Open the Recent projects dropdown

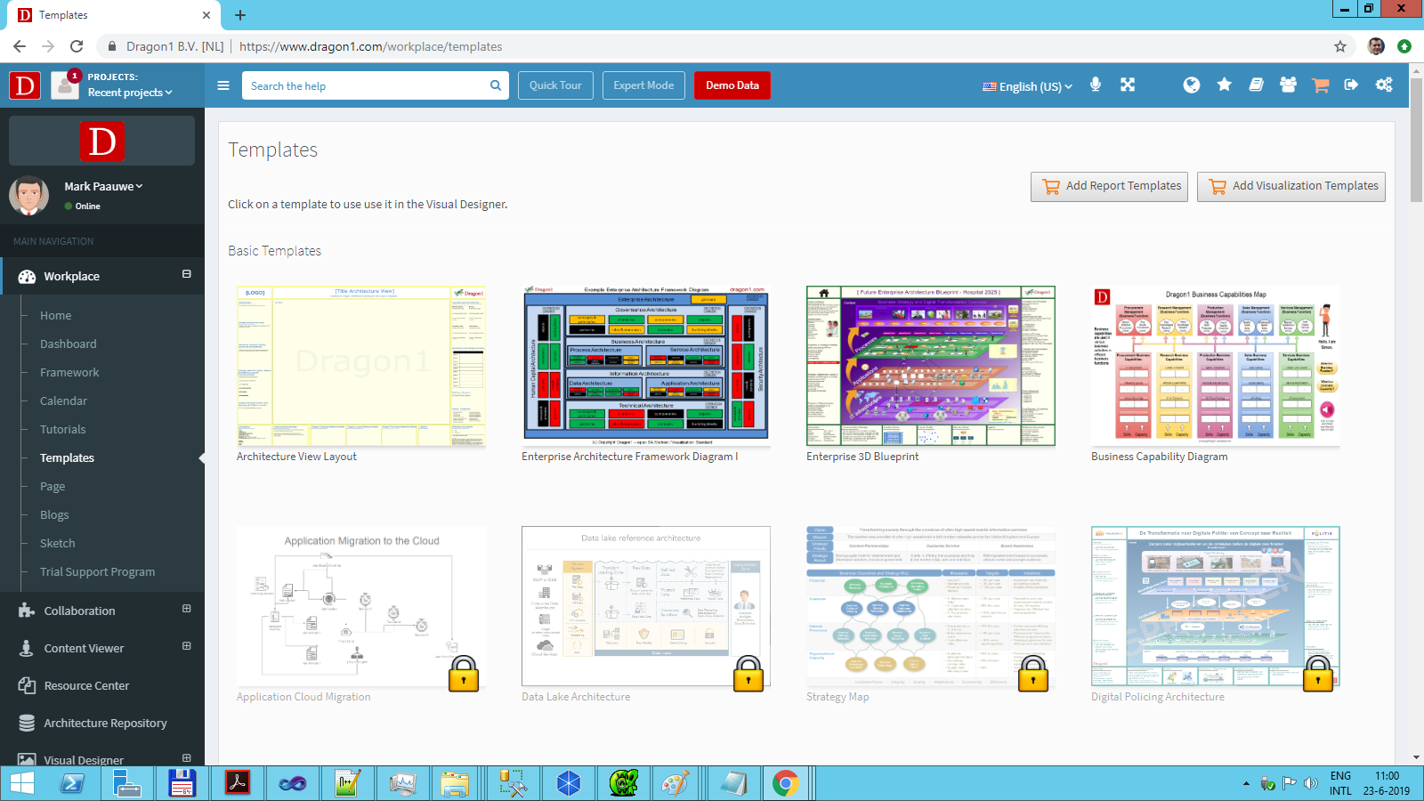tap(130, 93)
